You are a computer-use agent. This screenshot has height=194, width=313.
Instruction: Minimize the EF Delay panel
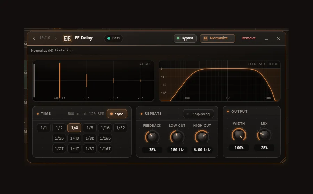266,38
